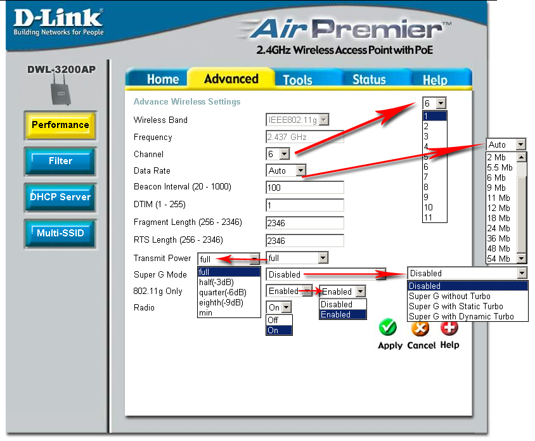Viewport: 535px width, 441px height.
Task: Click the Beacon Interval input field
Action: point(305,188)
